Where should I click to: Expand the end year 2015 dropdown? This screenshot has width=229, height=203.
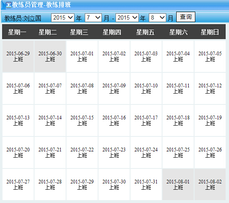(x=127, y=18)
